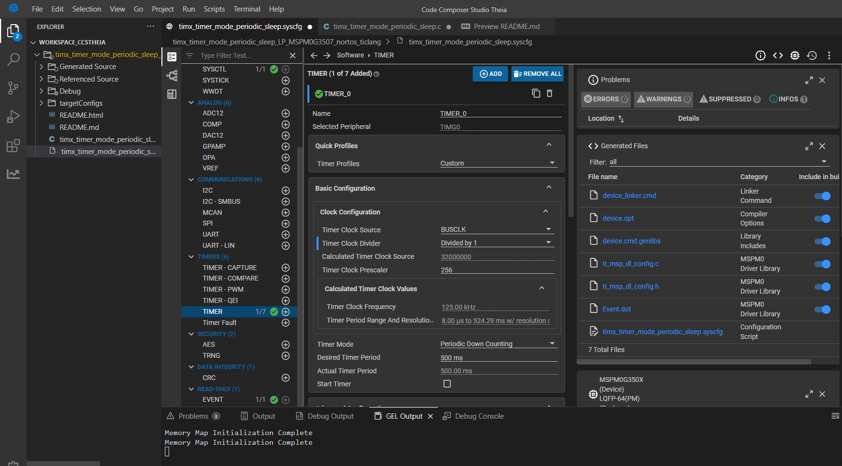Open Run and Debug view
842x466 pixels.
point(13,117)
